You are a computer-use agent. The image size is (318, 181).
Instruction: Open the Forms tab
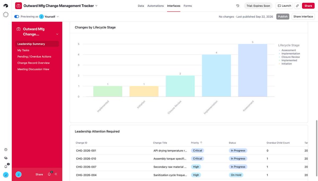click(188, 6)
